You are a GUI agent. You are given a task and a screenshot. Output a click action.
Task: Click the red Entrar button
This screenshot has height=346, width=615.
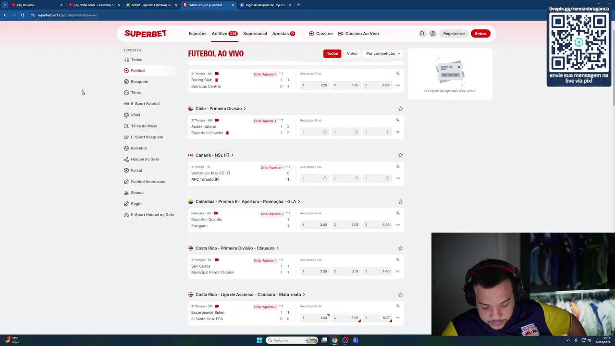click(x=480, y=34)
